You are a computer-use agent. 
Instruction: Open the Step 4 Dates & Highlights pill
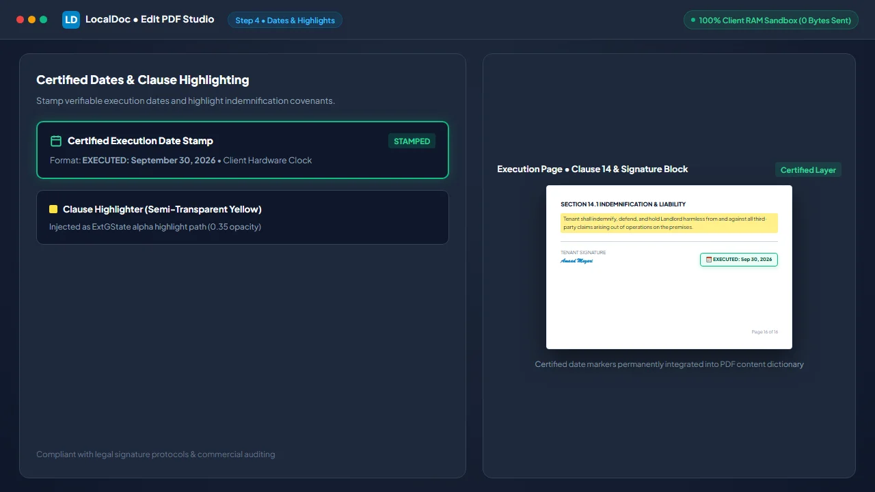[x=285, y=20]
